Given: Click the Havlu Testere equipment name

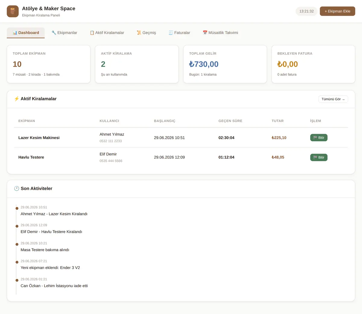Looking at the screenshot, I should tap(31, 157).
